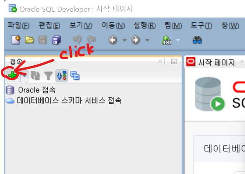
Task: Open the 팀(M) menu
Action: pyautogui.click(x=174, y=25)
